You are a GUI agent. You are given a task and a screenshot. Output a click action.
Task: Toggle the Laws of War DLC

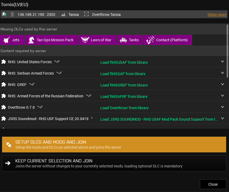pyautogui.click(x=97, y=40)
